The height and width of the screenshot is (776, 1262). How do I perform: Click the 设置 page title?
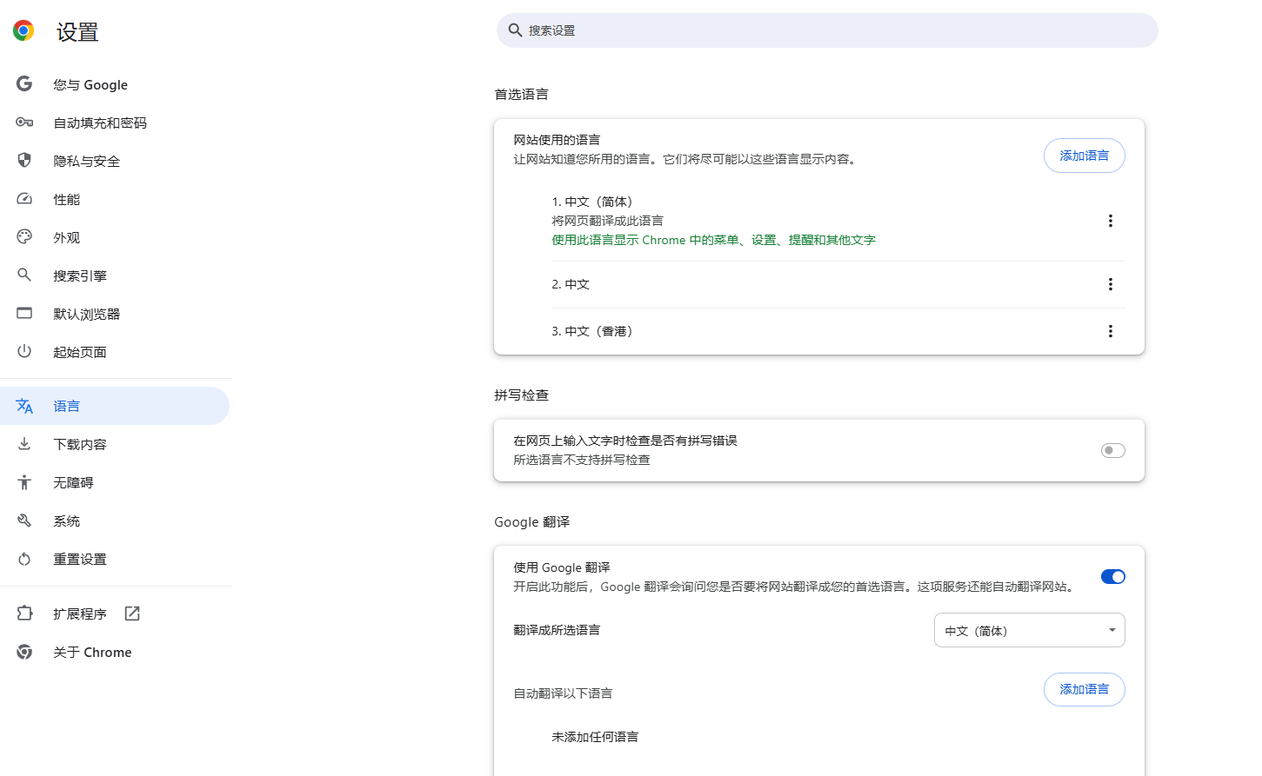(x=77, y=32)
